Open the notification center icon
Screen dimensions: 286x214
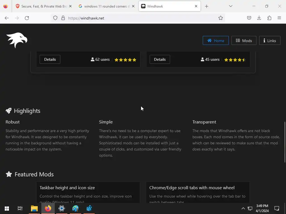(x=277, y=208)
